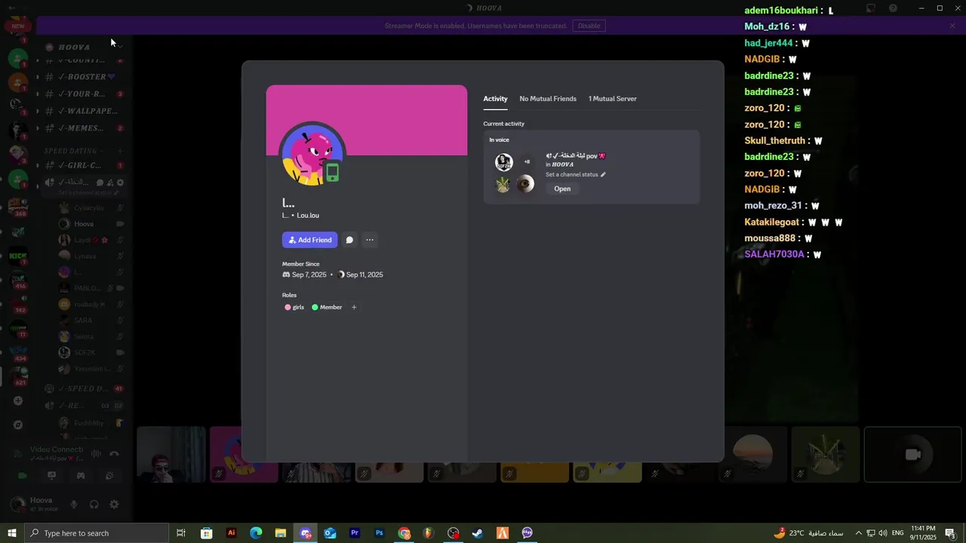
Task: Open Outlook from taskbar
Action: pyautogui.click(x=330, y=533)
